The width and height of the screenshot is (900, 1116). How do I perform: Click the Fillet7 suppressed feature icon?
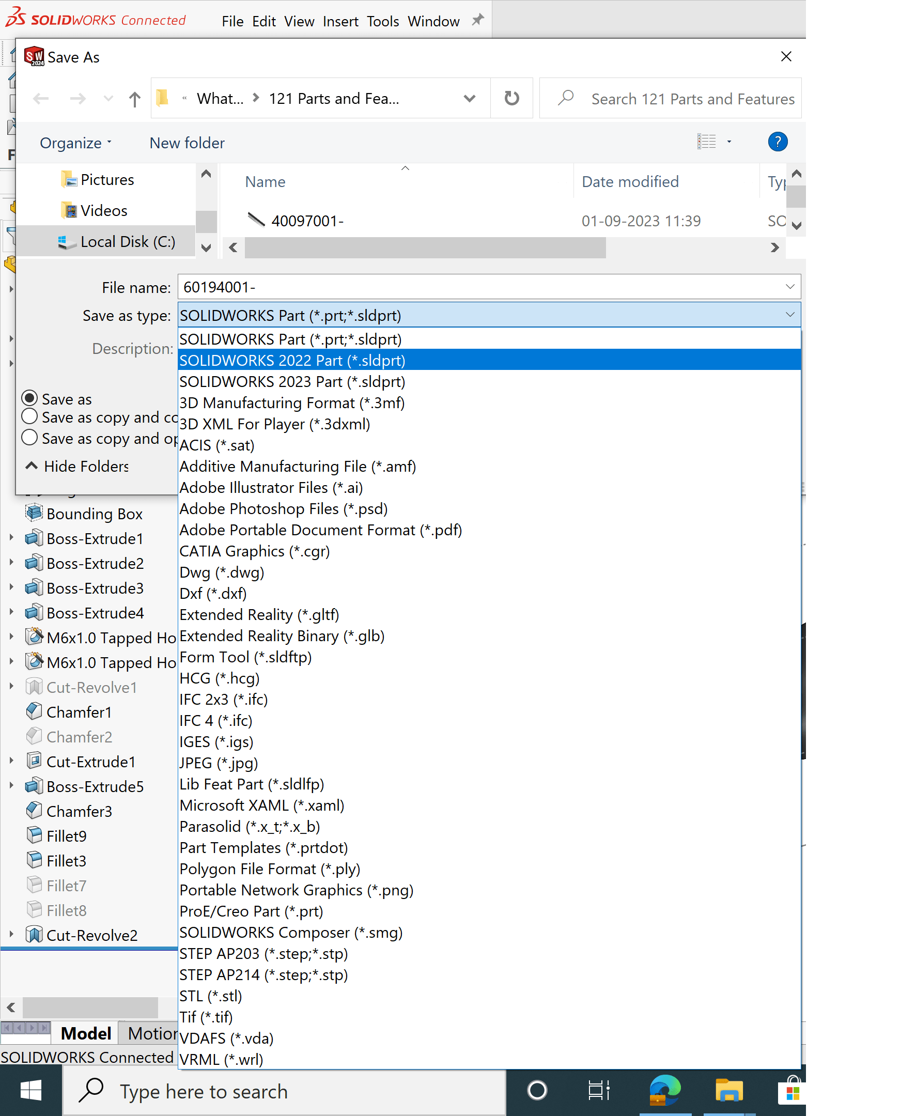click(34, 885)
